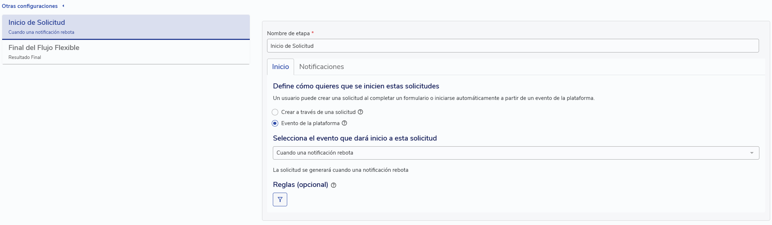Open help icon next to 'Evento de la plataforma'
Image resolution: width=772 pixels, height=225 pixels.
(344, 123)
